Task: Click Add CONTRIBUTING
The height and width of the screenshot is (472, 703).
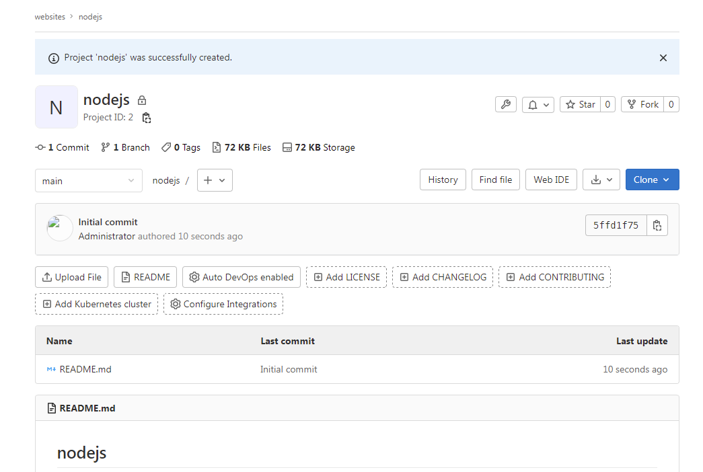Action: point(554,277)
